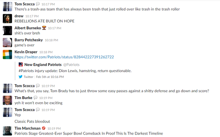Open drew's avatar thumbnail
This screenshot has width=220, height=137.
pyautogui.click(x=7, y=19)
